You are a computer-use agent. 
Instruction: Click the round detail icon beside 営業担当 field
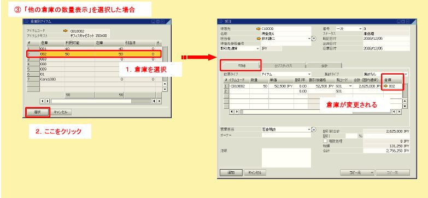tap(313, 129)
